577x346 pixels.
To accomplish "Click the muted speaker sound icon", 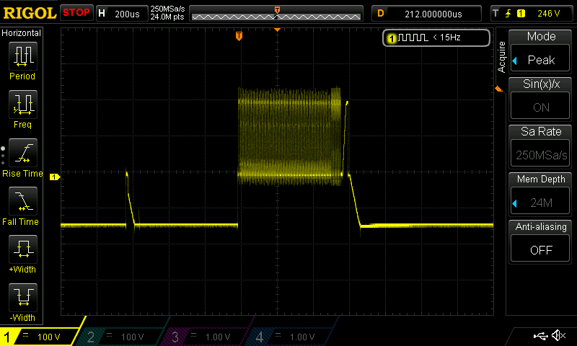I will [x=559, y=335].
